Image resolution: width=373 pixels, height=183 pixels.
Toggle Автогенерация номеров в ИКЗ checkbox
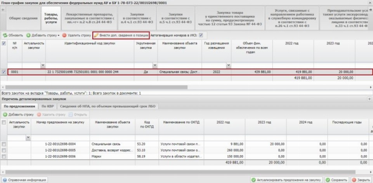pos(201,35)
